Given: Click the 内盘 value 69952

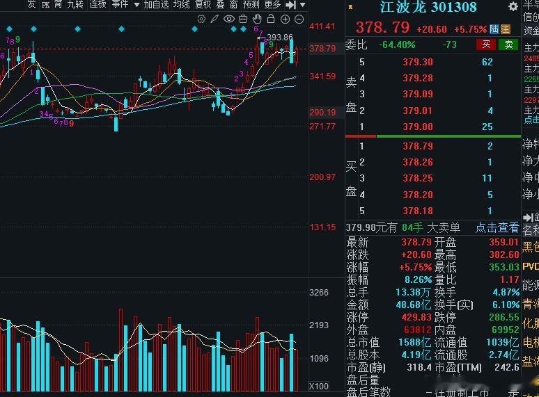Looking at the screenshot, I should (505, 330).
